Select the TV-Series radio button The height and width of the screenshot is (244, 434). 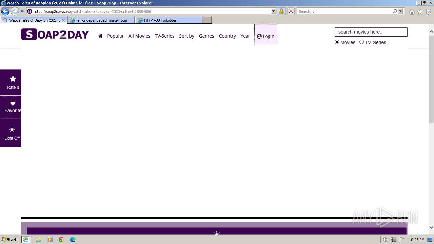[361, 42]
